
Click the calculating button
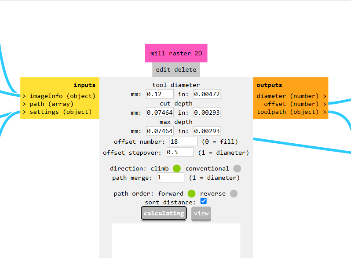tap(164, 213)
